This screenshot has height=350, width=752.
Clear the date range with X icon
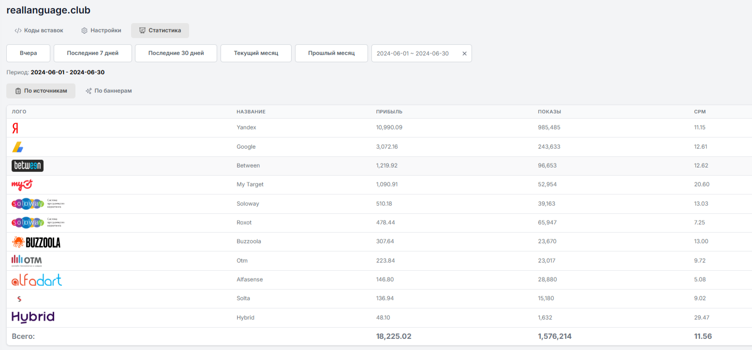click(464, 54)
